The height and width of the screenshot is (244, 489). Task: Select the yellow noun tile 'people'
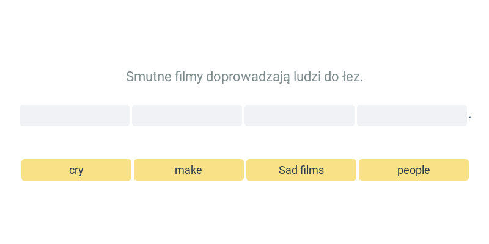pyautogui.click(x=414, y=170)
